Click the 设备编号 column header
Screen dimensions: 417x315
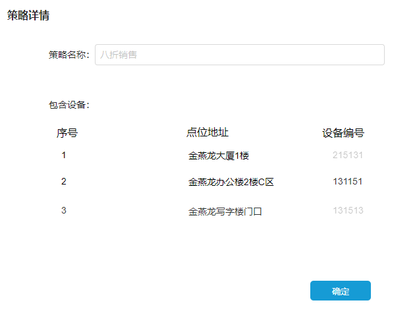coord(343,132)
